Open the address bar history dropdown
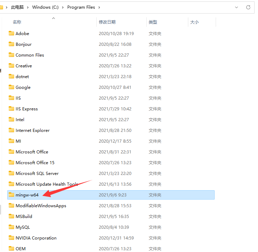 tap(237, 7)
